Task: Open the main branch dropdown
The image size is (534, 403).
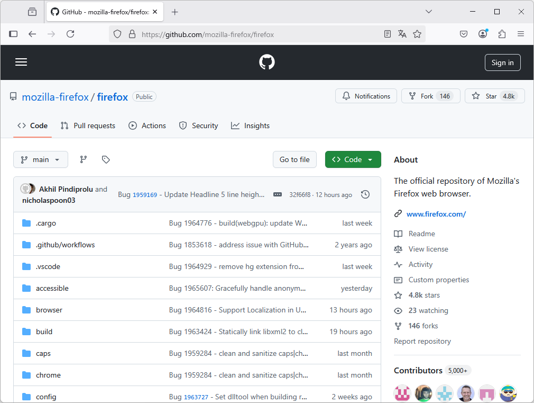Action: coord(40,159)
